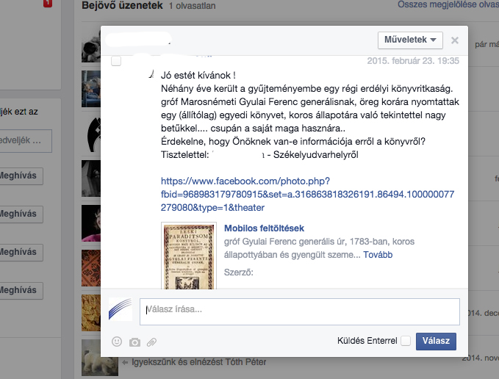
Task: Attach a file with the paperclip icon
Action: click(x=151, y=342)
